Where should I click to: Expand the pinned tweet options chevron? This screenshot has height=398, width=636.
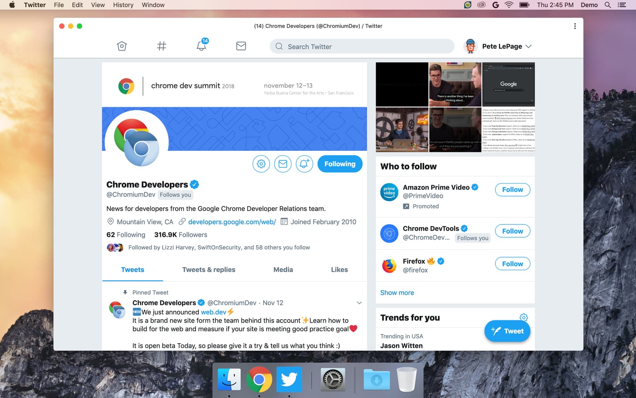click(x=359, y=302)
